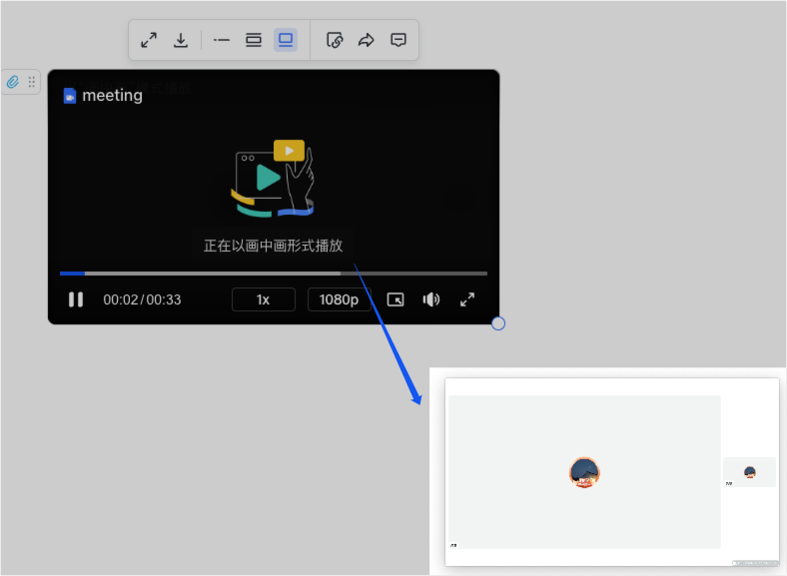Add a comment to the video
The height and width of the screenshot is (576, 787).
coord(398,40)
